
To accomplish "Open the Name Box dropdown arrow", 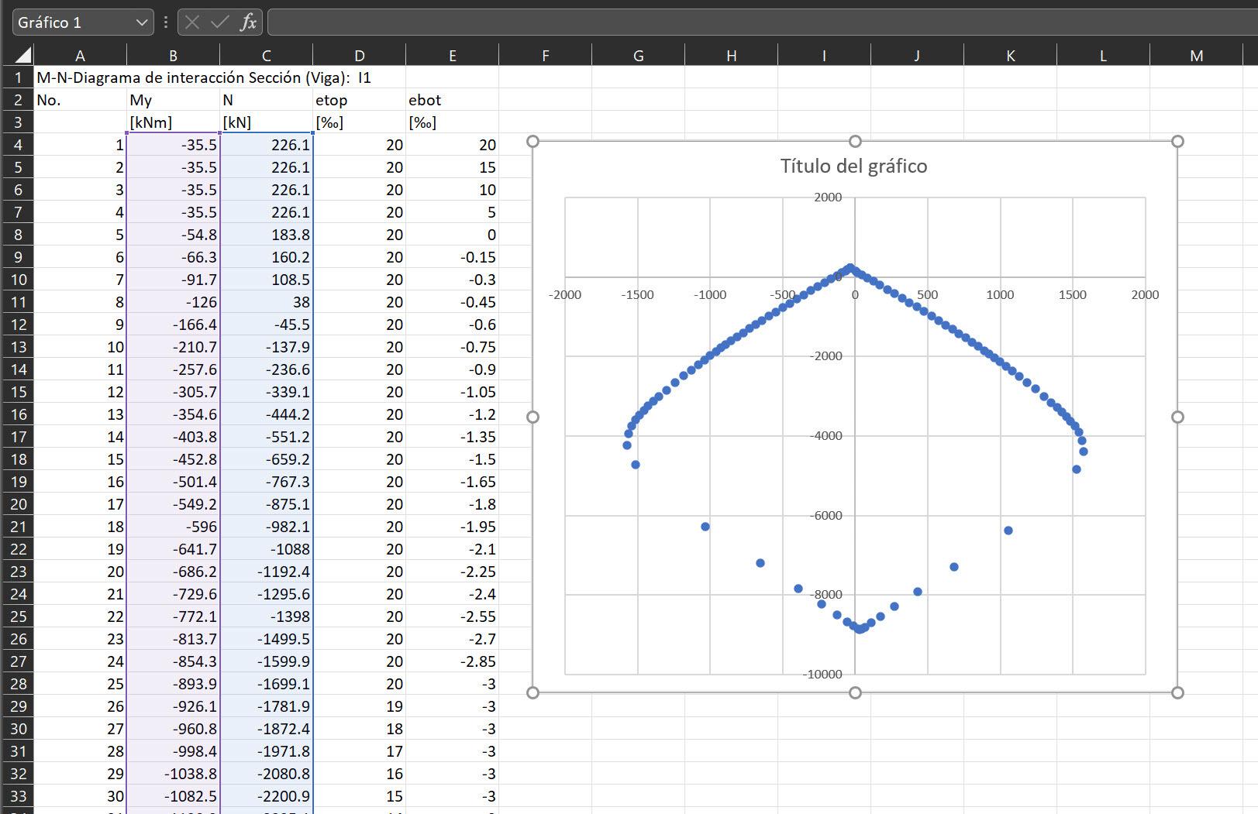I will pyautogui.click(x=142, y=22).
